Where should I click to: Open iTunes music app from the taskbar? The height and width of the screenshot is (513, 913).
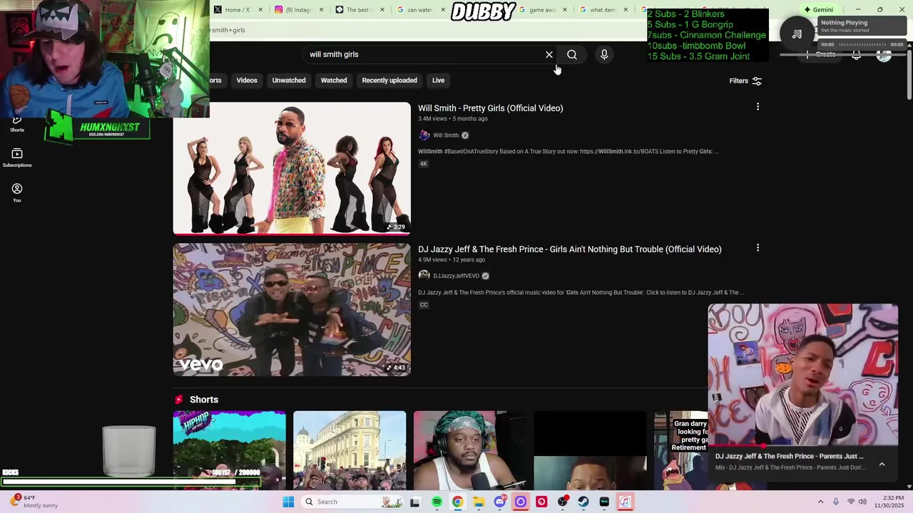click(x=625, y=502)
